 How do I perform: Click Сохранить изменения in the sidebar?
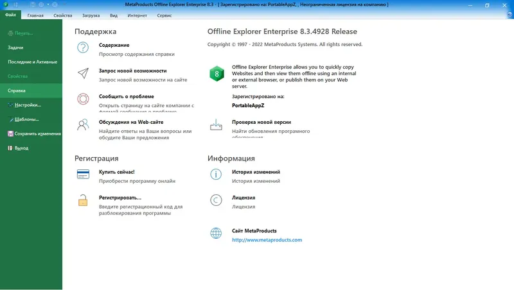click(31, 134)
